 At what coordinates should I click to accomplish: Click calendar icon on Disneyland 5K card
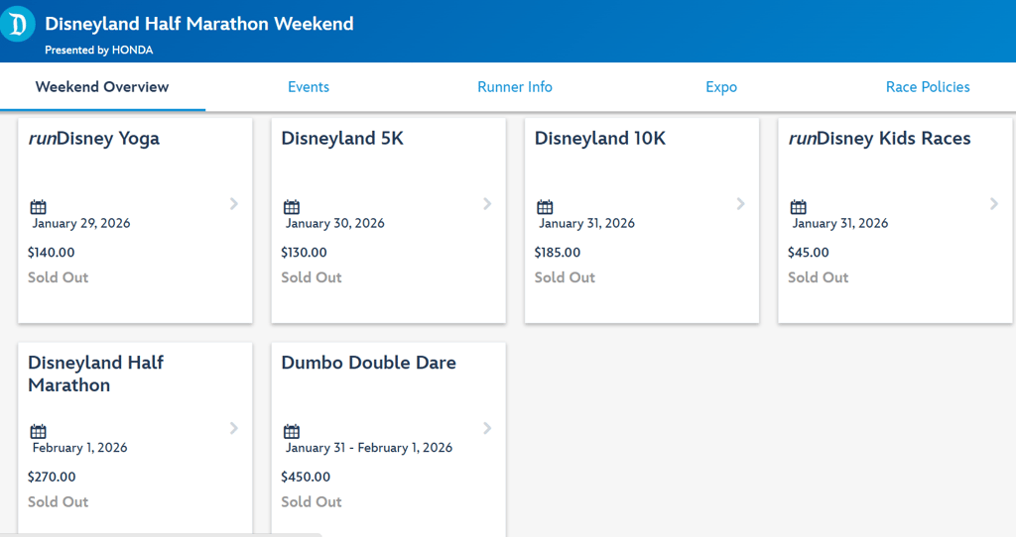tap(292, 207)
